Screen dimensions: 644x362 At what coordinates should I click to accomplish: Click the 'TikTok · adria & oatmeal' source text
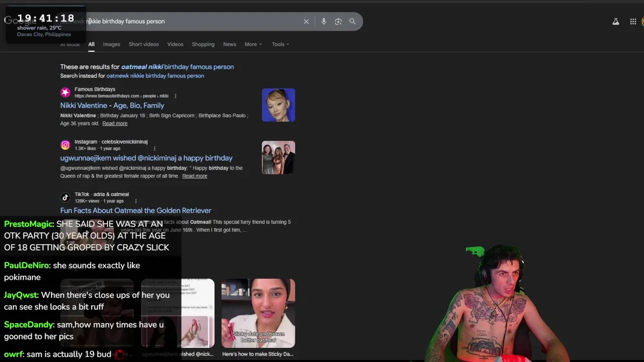tap(102, 195)
